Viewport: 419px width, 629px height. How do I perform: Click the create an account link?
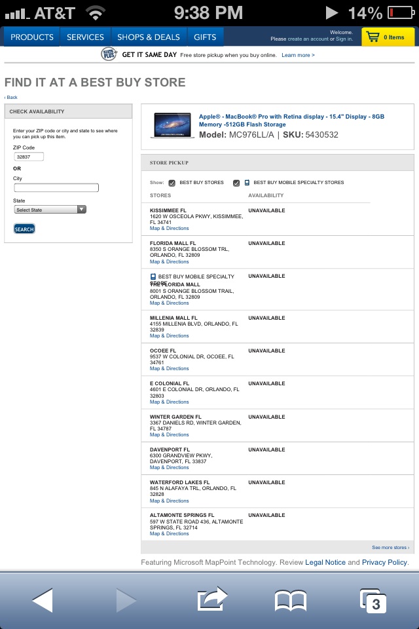(x=307, y=39)
